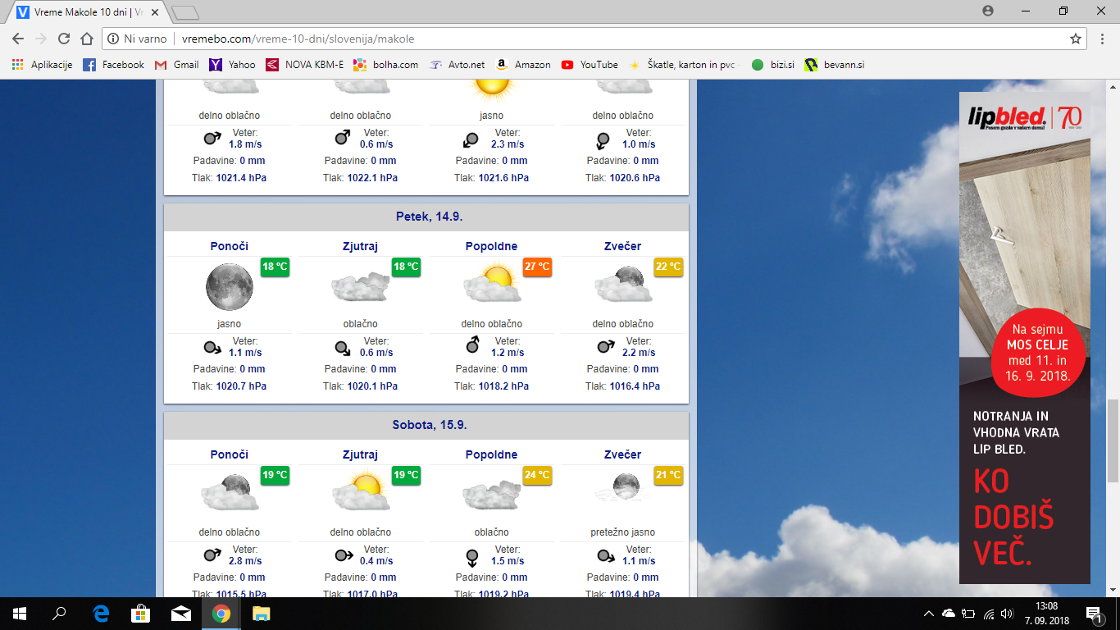Open the Gmail bookmark
The image size is (1120, 630).
click(176, 65)
